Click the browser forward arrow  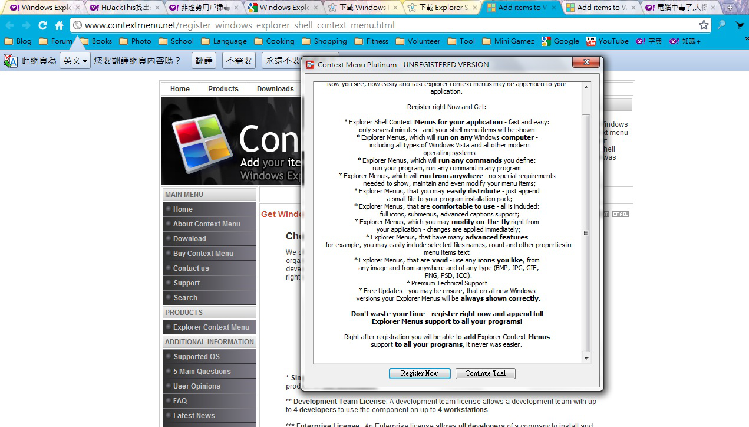tap(27, 25)
